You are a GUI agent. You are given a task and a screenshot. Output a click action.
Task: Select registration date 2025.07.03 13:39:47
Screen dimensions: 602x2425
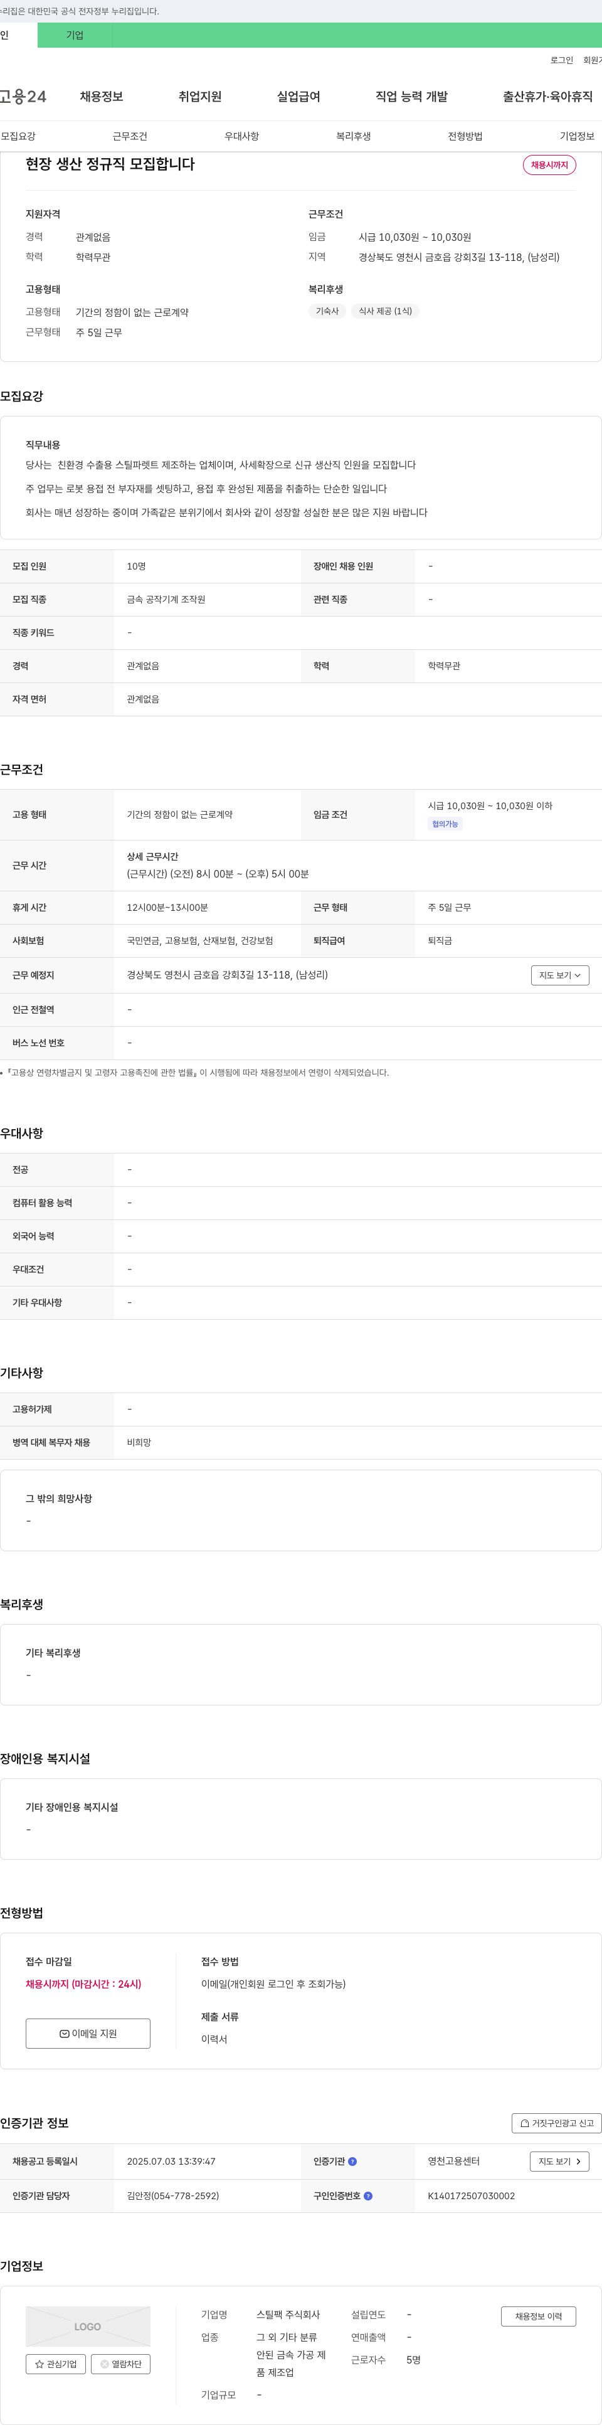click(171, 2162)
